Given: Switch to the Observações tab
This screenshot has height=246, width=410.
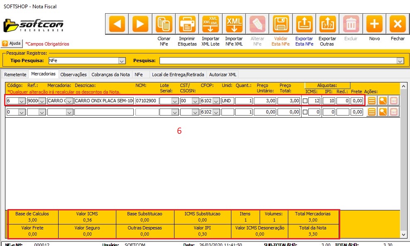Looking at the screenshot, I should [73, 75].
